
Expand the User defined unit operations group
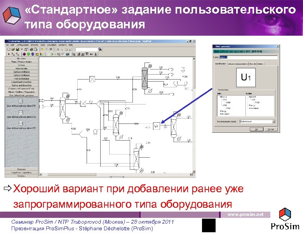(x=21, y=95)
